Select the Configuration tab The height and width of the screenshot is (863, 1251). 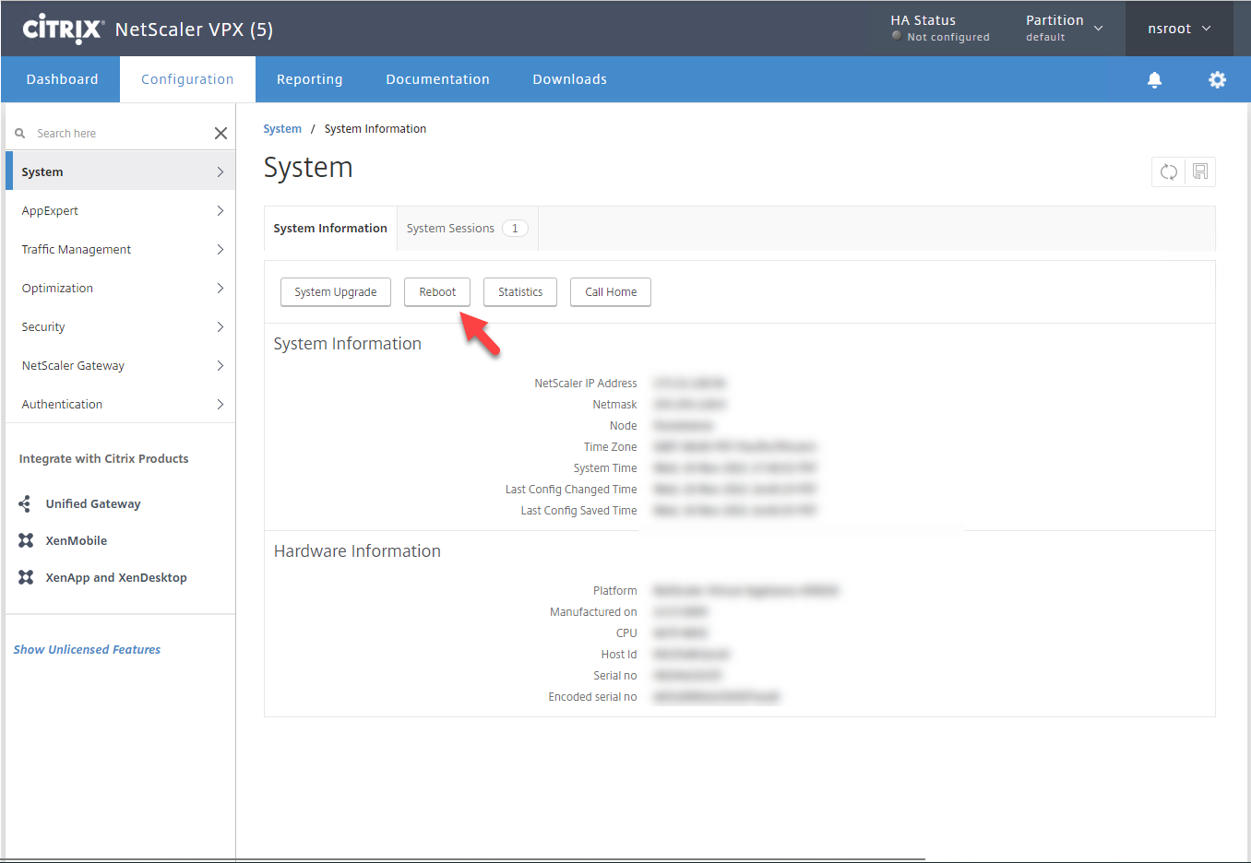[187, 79]
